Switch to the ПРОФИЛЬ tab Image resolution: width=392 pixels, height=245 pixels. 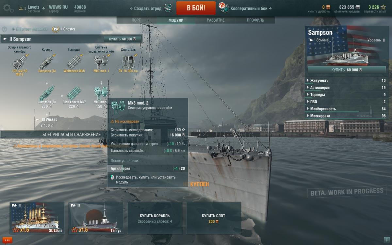click(255, 20)
